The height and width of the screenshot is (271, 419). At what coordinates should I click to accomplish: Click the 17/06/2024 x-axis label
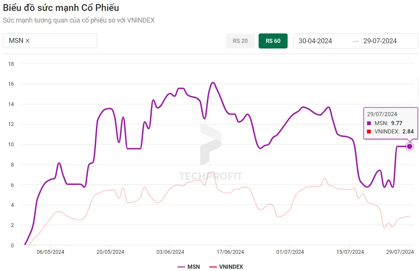point(230,252)
